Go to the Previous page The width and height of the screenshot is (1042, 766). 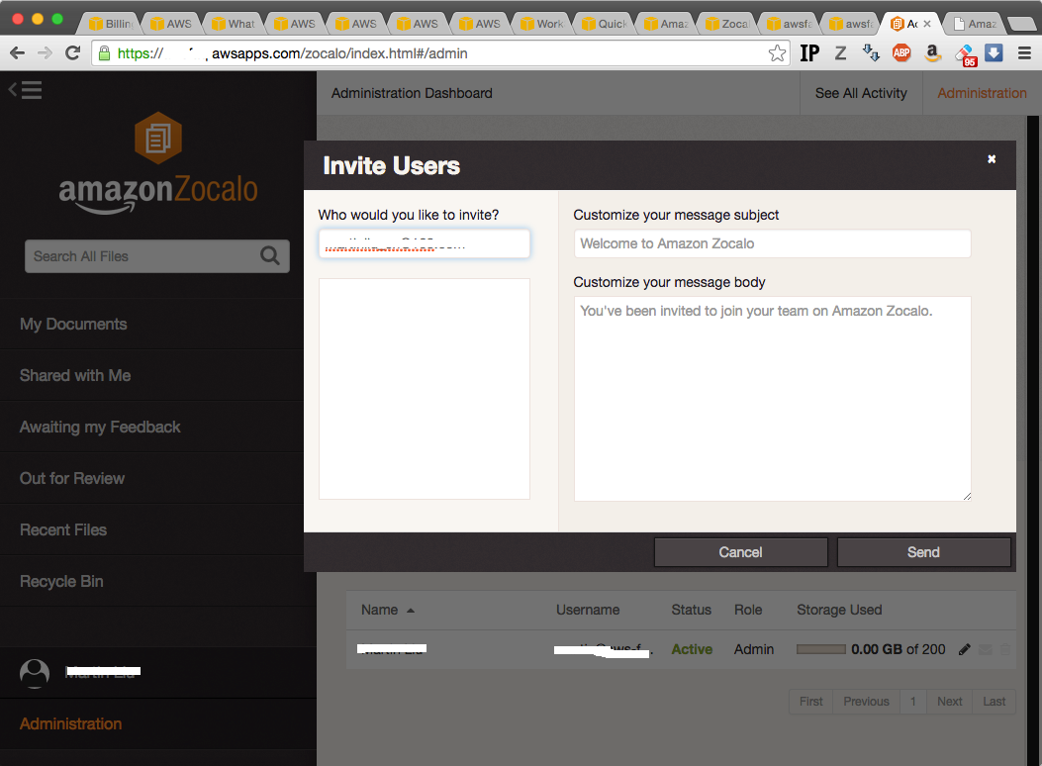click(866, 702)
